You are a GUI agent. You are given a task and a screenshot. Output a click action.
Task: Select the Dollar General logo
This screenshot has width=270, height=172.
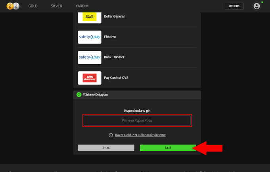pyautogui.click(x=90, y=17)
